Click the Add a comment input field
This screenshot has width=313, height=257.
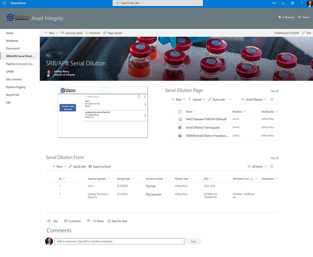[x=119, y=241]
